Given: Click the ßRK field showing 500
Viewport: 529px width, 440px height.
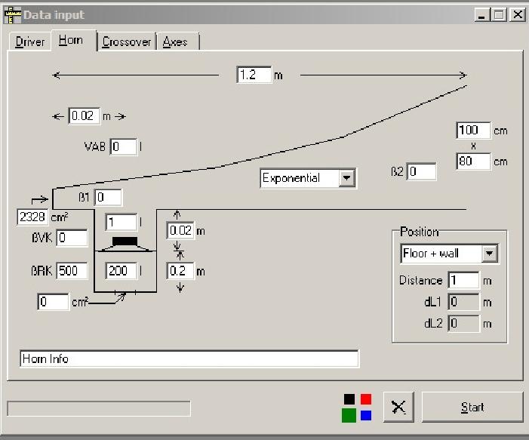Looking at the screenshot, I should point(72,271).
